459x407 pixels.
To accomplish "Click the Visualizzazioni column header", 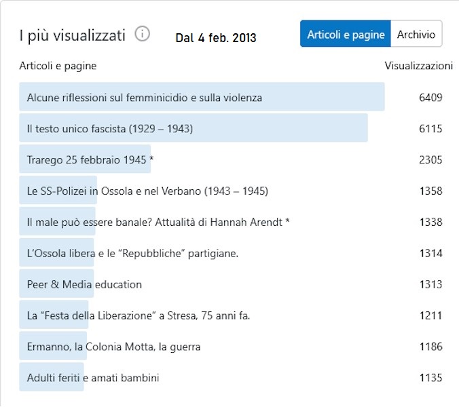I will point(418,66).
